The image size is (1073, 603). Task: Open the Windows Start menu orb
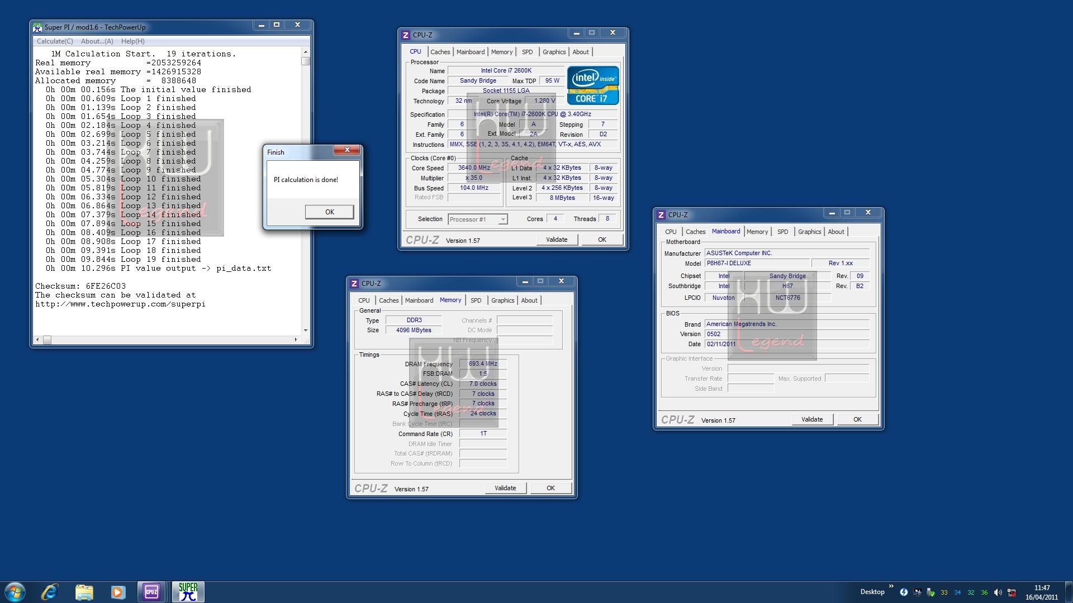click(x=15, y=592)
